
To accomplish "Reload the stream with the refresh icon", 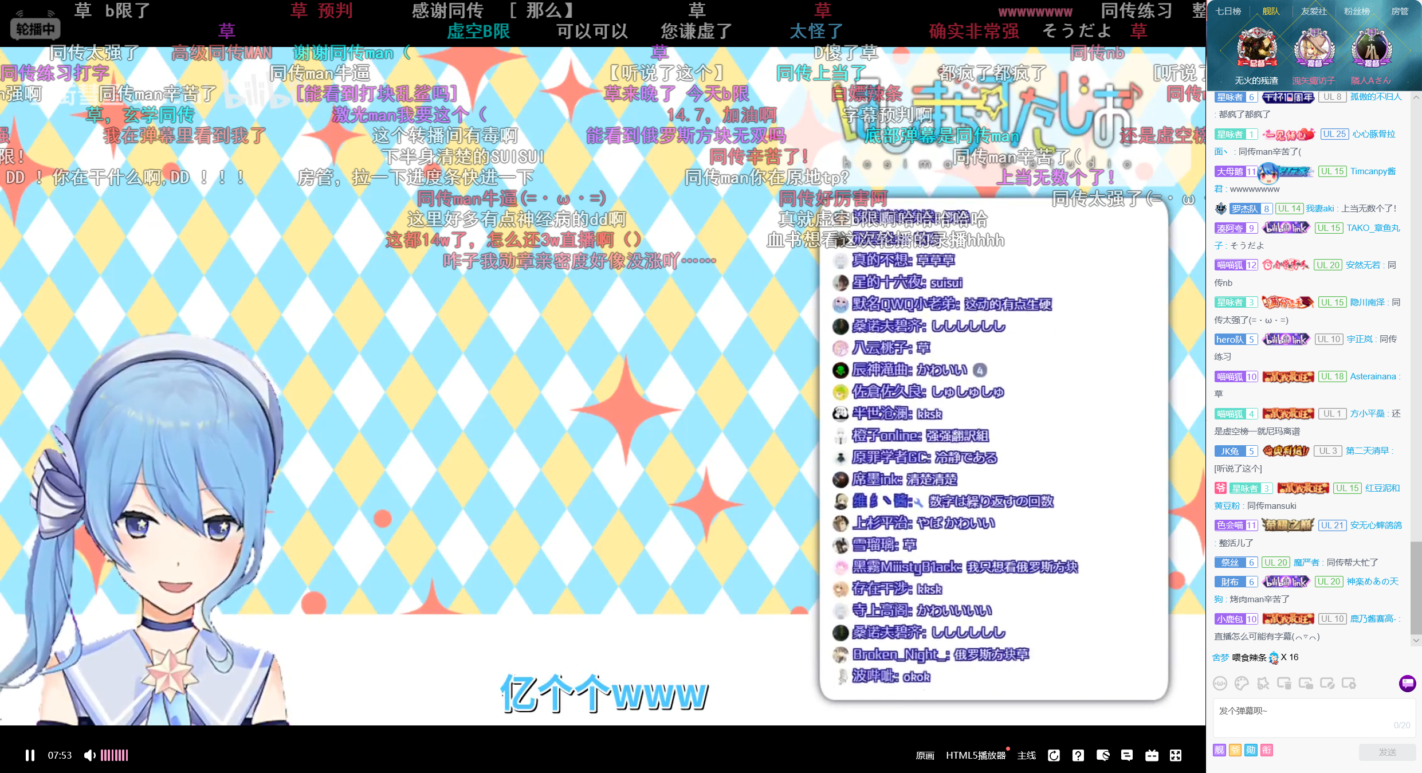I will coord(1054,755).
